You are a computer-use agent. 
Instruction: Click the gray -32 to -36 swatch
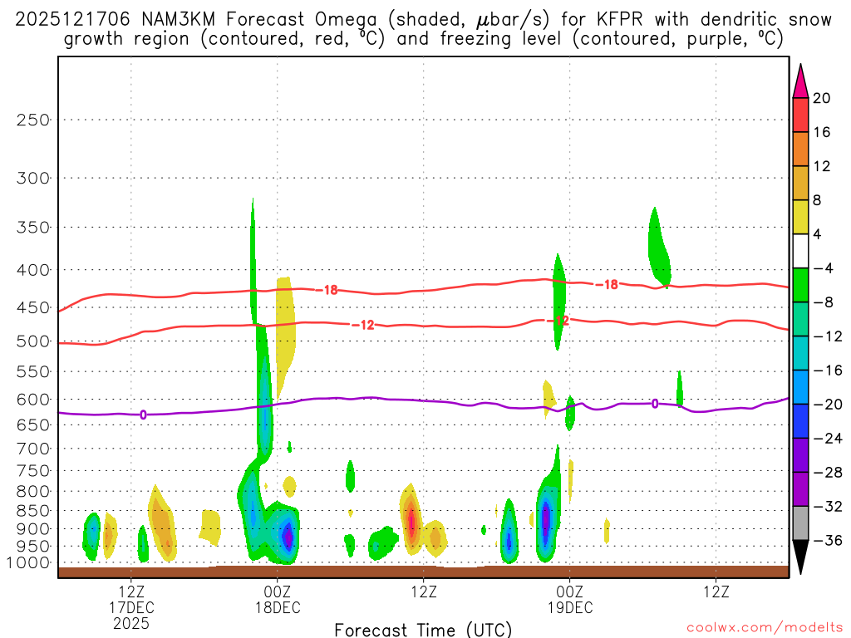(x=800, y=523)
